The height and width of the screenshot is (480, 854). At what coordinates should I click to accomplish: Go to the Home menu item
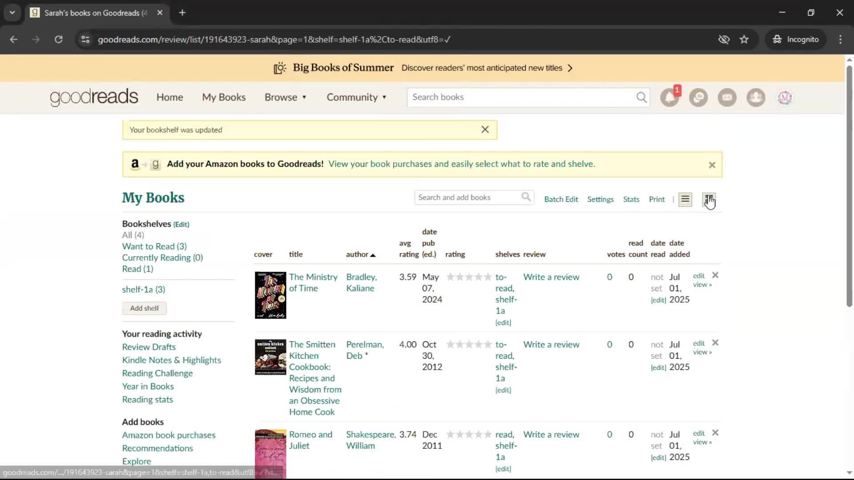(169, 97)
